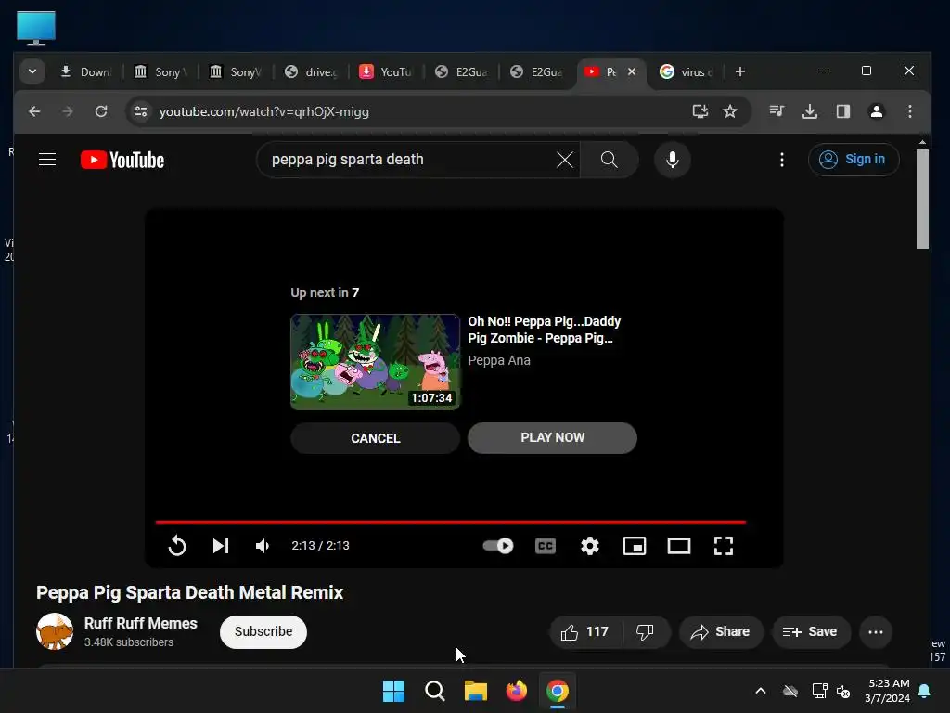The image size is (950, 713).
Task: Mute the video volume
Action: (263, 546)
